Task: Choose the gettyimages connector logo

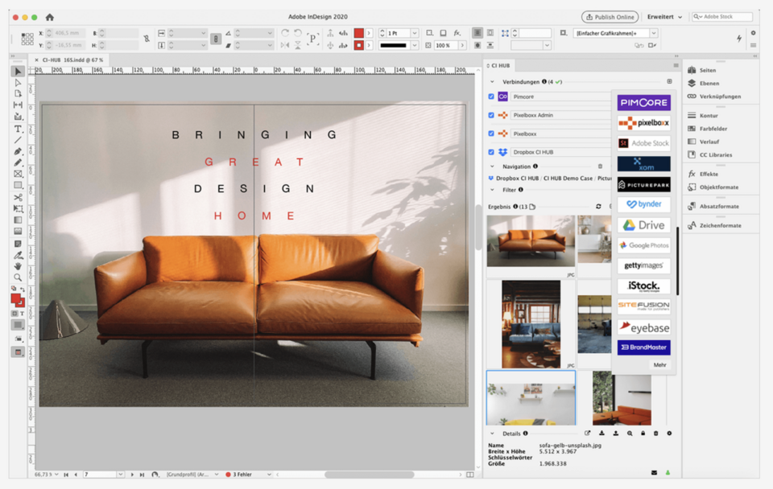Action: [644, 265]
